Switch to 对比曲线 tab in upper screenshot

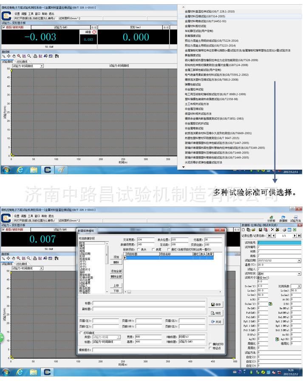[x=22, y=62]
